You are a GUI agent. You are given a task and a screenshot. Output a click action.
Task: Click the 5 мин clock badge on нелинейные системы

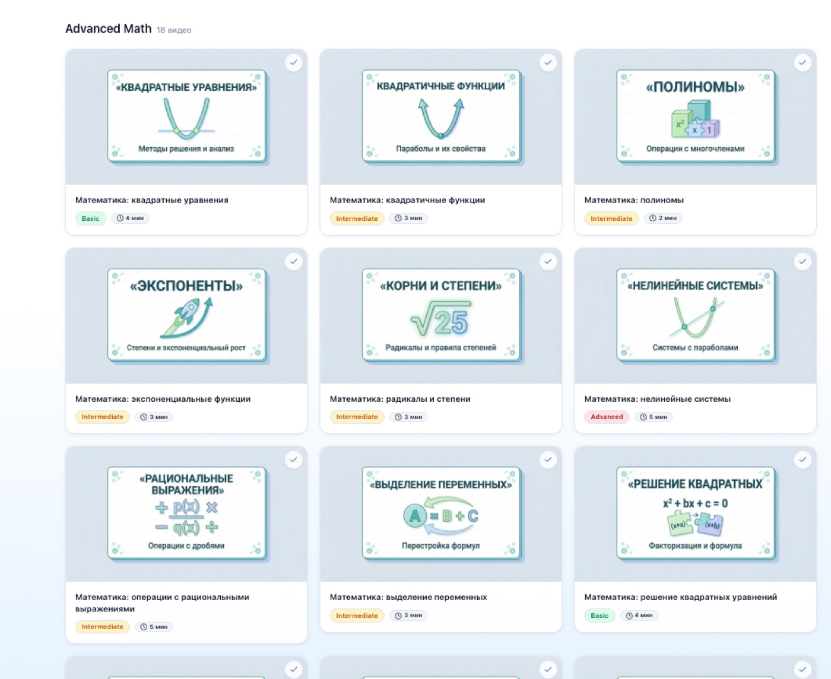(654, 417)
